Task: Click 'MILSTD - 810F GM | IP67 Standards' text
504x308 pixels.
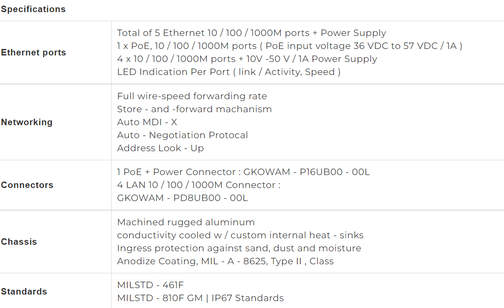Action: (200, 298)
